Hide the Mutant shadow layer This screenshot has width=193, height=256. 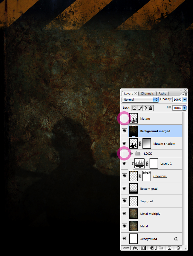pos(124,143)
